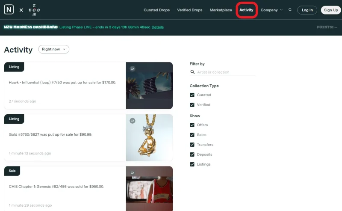Image resolution: width=342 pixels, height=211 pixels.
Task: Click the search magnifier icon
Action: 290,10
